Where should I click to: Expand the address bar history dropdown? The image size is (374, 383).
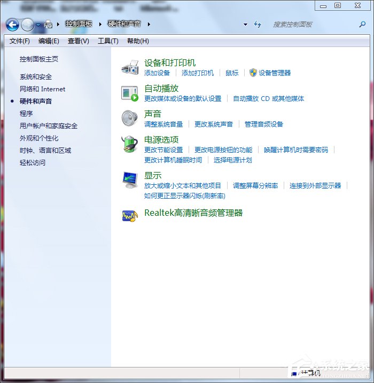pos(245,25)
